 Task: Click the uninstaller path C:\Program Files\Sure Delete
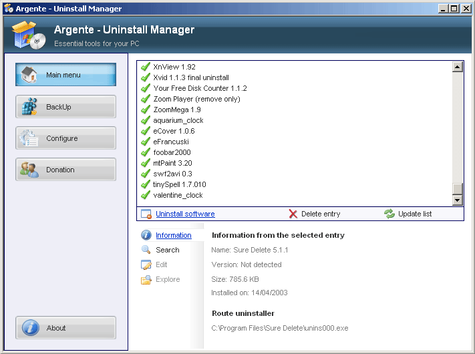[280, 328]
